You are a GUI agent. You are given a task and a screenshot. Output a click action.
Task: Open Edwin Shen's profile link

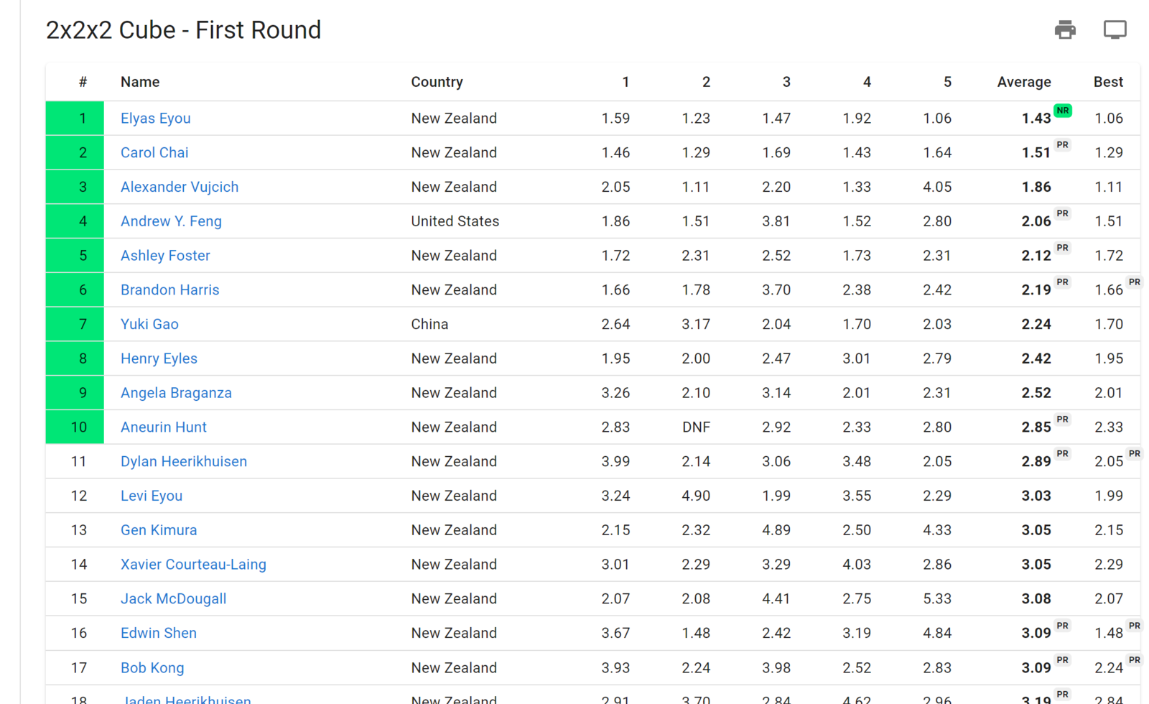click(159, 634)
